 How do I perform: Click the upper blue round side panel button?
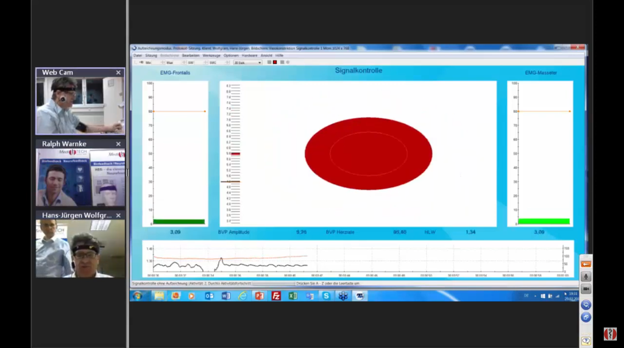tap(586, 305)
